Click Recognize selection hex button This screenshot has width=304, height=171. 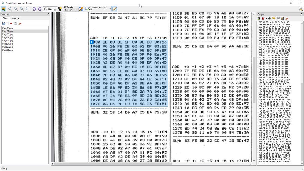click(96, 9)
